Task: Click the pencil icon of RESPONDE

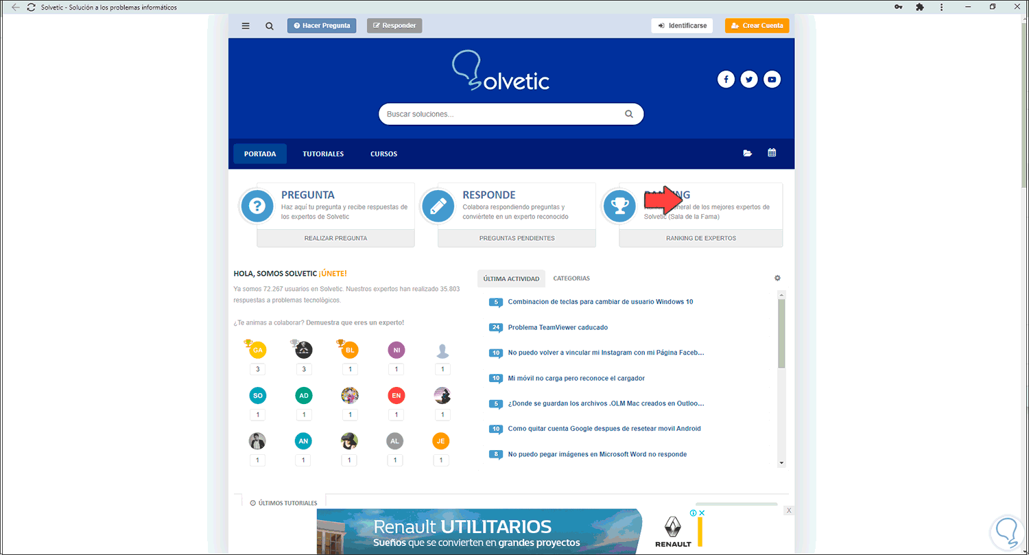Action: coord(438,206)
